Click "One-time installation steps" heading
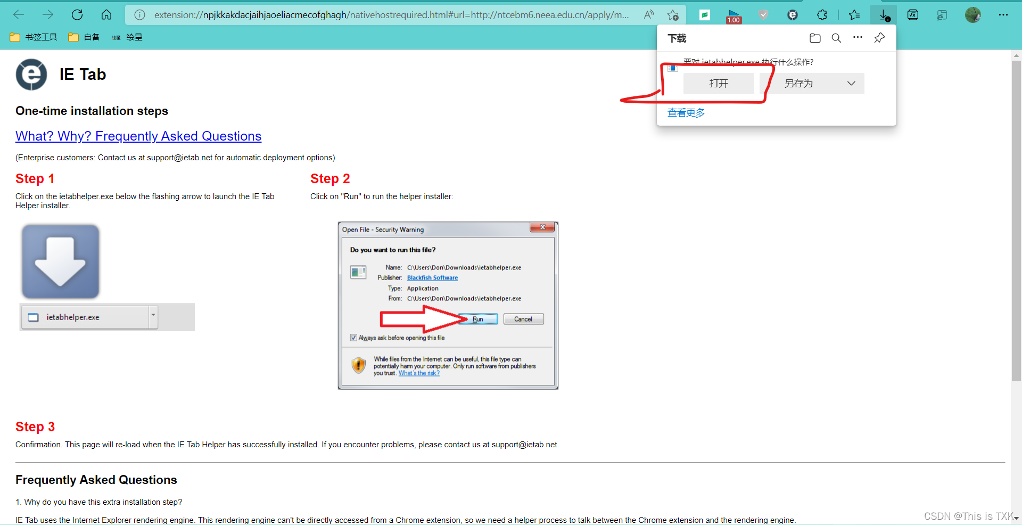 coord(92,111)
